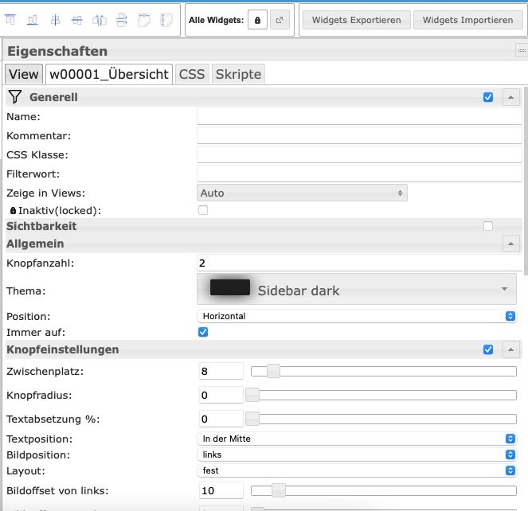Open the Zeige in Views dropdown
The image size is (528, 511).
[x=302, y=193]
